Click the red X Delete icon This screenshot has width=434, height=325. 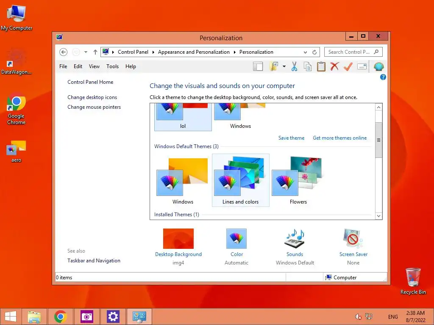point(334,66)
